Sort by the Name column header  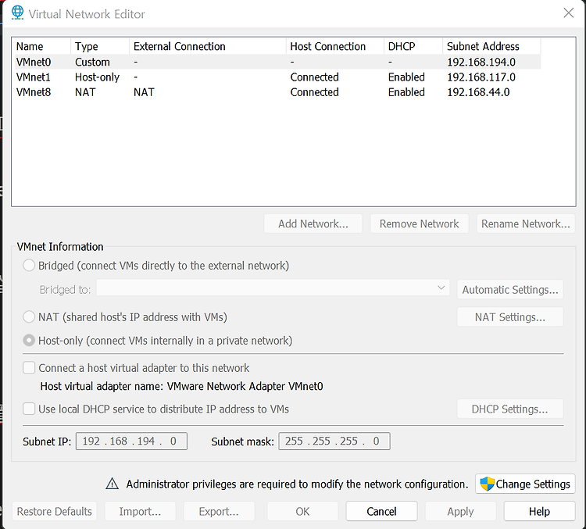click(41, 46)
